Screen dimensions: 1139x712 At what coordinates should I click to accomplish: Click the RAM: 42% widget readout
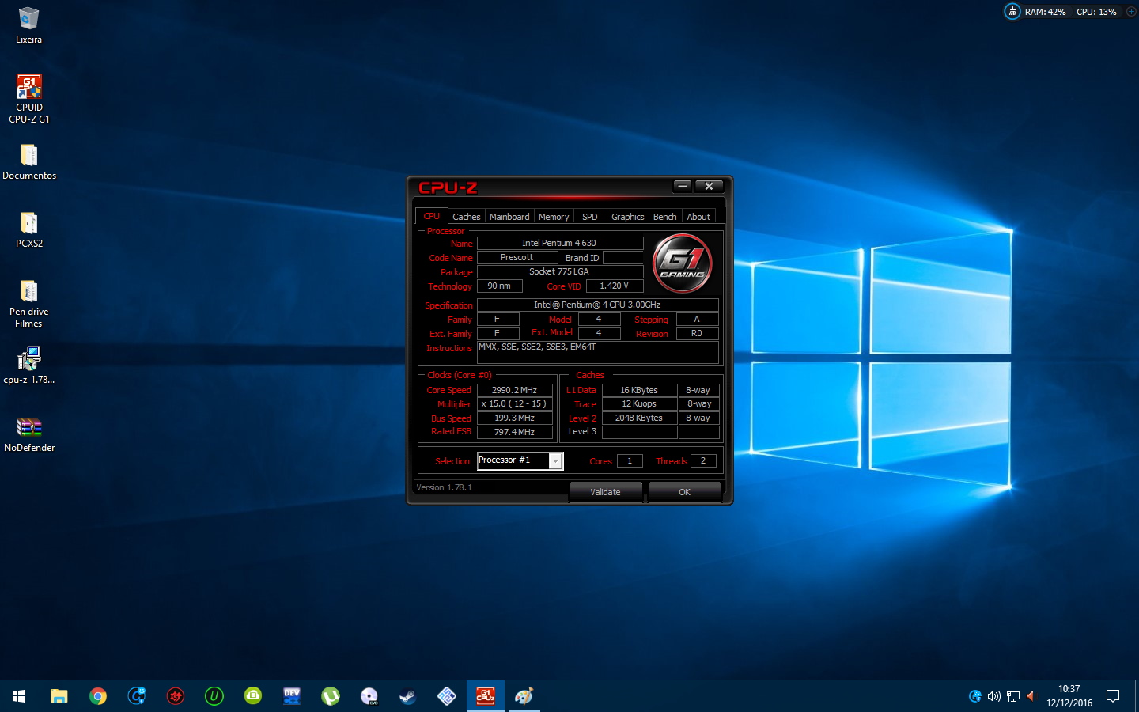[1045, 12]
